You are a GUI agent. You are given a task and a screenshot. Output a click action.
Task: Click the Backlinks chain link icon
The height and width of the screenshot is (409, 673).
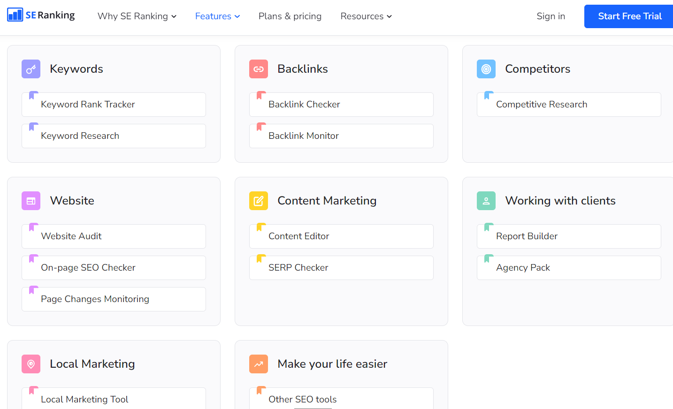click(x=259, y=69)
